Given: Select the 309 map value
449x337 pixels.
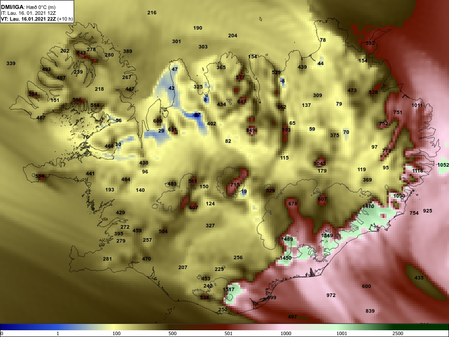Looking at the screenshot, I should [317, 95].
